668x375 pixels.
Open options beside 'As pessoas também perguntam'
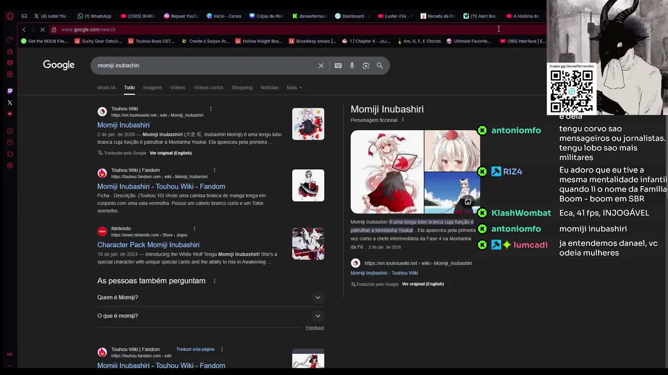click(x=214, y=281)
